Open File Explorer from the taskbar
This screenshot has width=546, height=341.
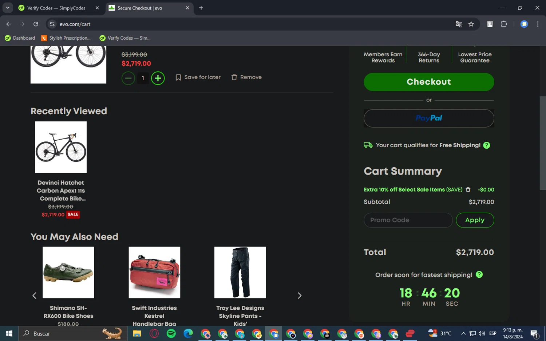coord(137,333)
